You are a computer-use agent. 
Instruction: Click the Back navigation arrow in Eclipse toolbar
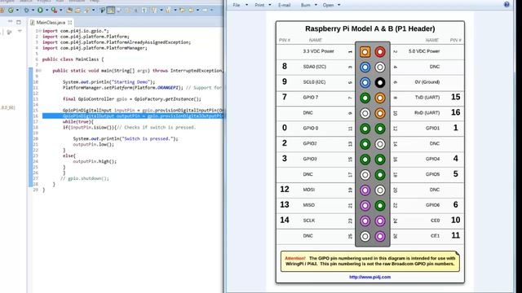tap(191, 11)
